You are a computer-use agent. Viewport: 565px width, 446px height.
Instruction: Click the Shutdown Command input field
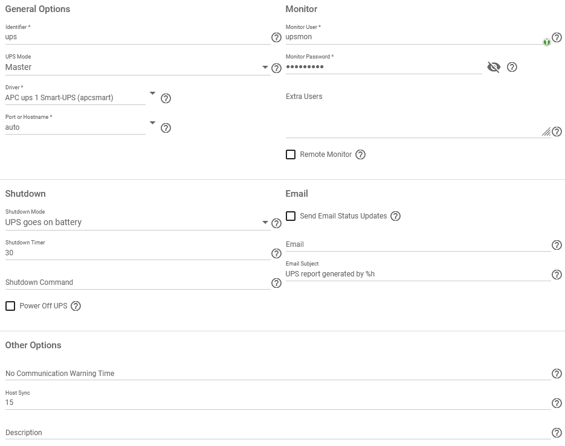pyautogui.click(x=137, y=282)
